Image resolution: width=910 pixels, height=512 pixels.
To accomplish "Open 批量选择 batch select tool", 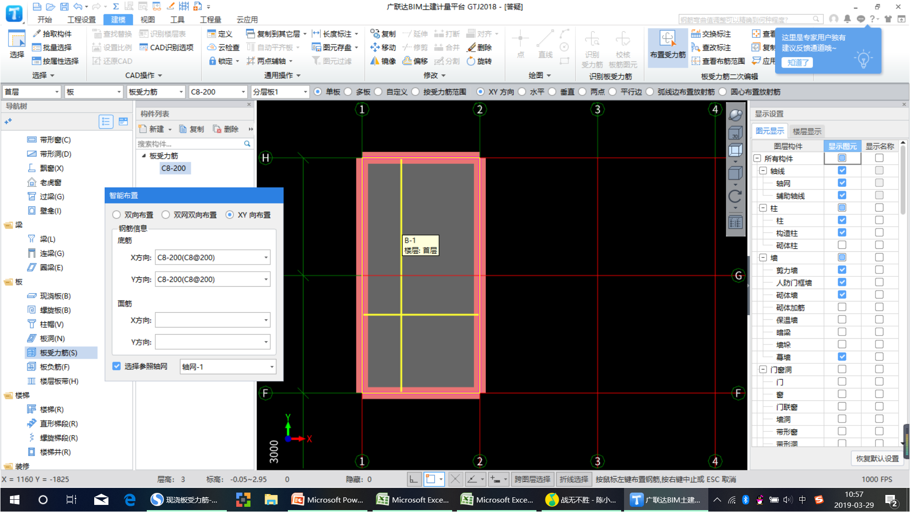I will click(52, 47).
